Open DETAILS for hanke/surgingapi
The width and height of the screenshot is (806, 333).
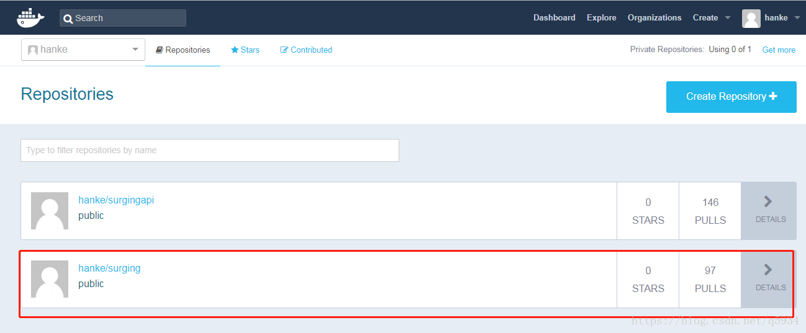pyautogui.click(x=769, y=211)
